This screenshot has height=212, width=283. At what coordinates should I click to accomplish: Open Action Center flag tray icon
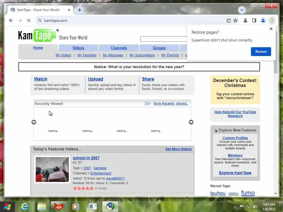[x=242, y=206]
